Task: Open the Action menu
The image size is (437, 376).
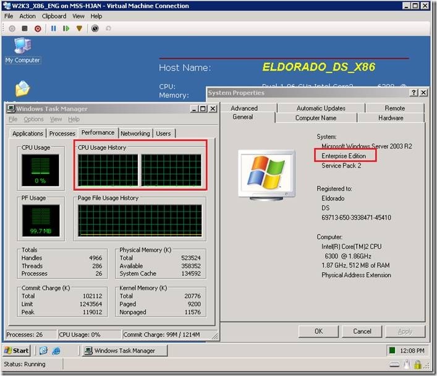Action: pos(27,16)
